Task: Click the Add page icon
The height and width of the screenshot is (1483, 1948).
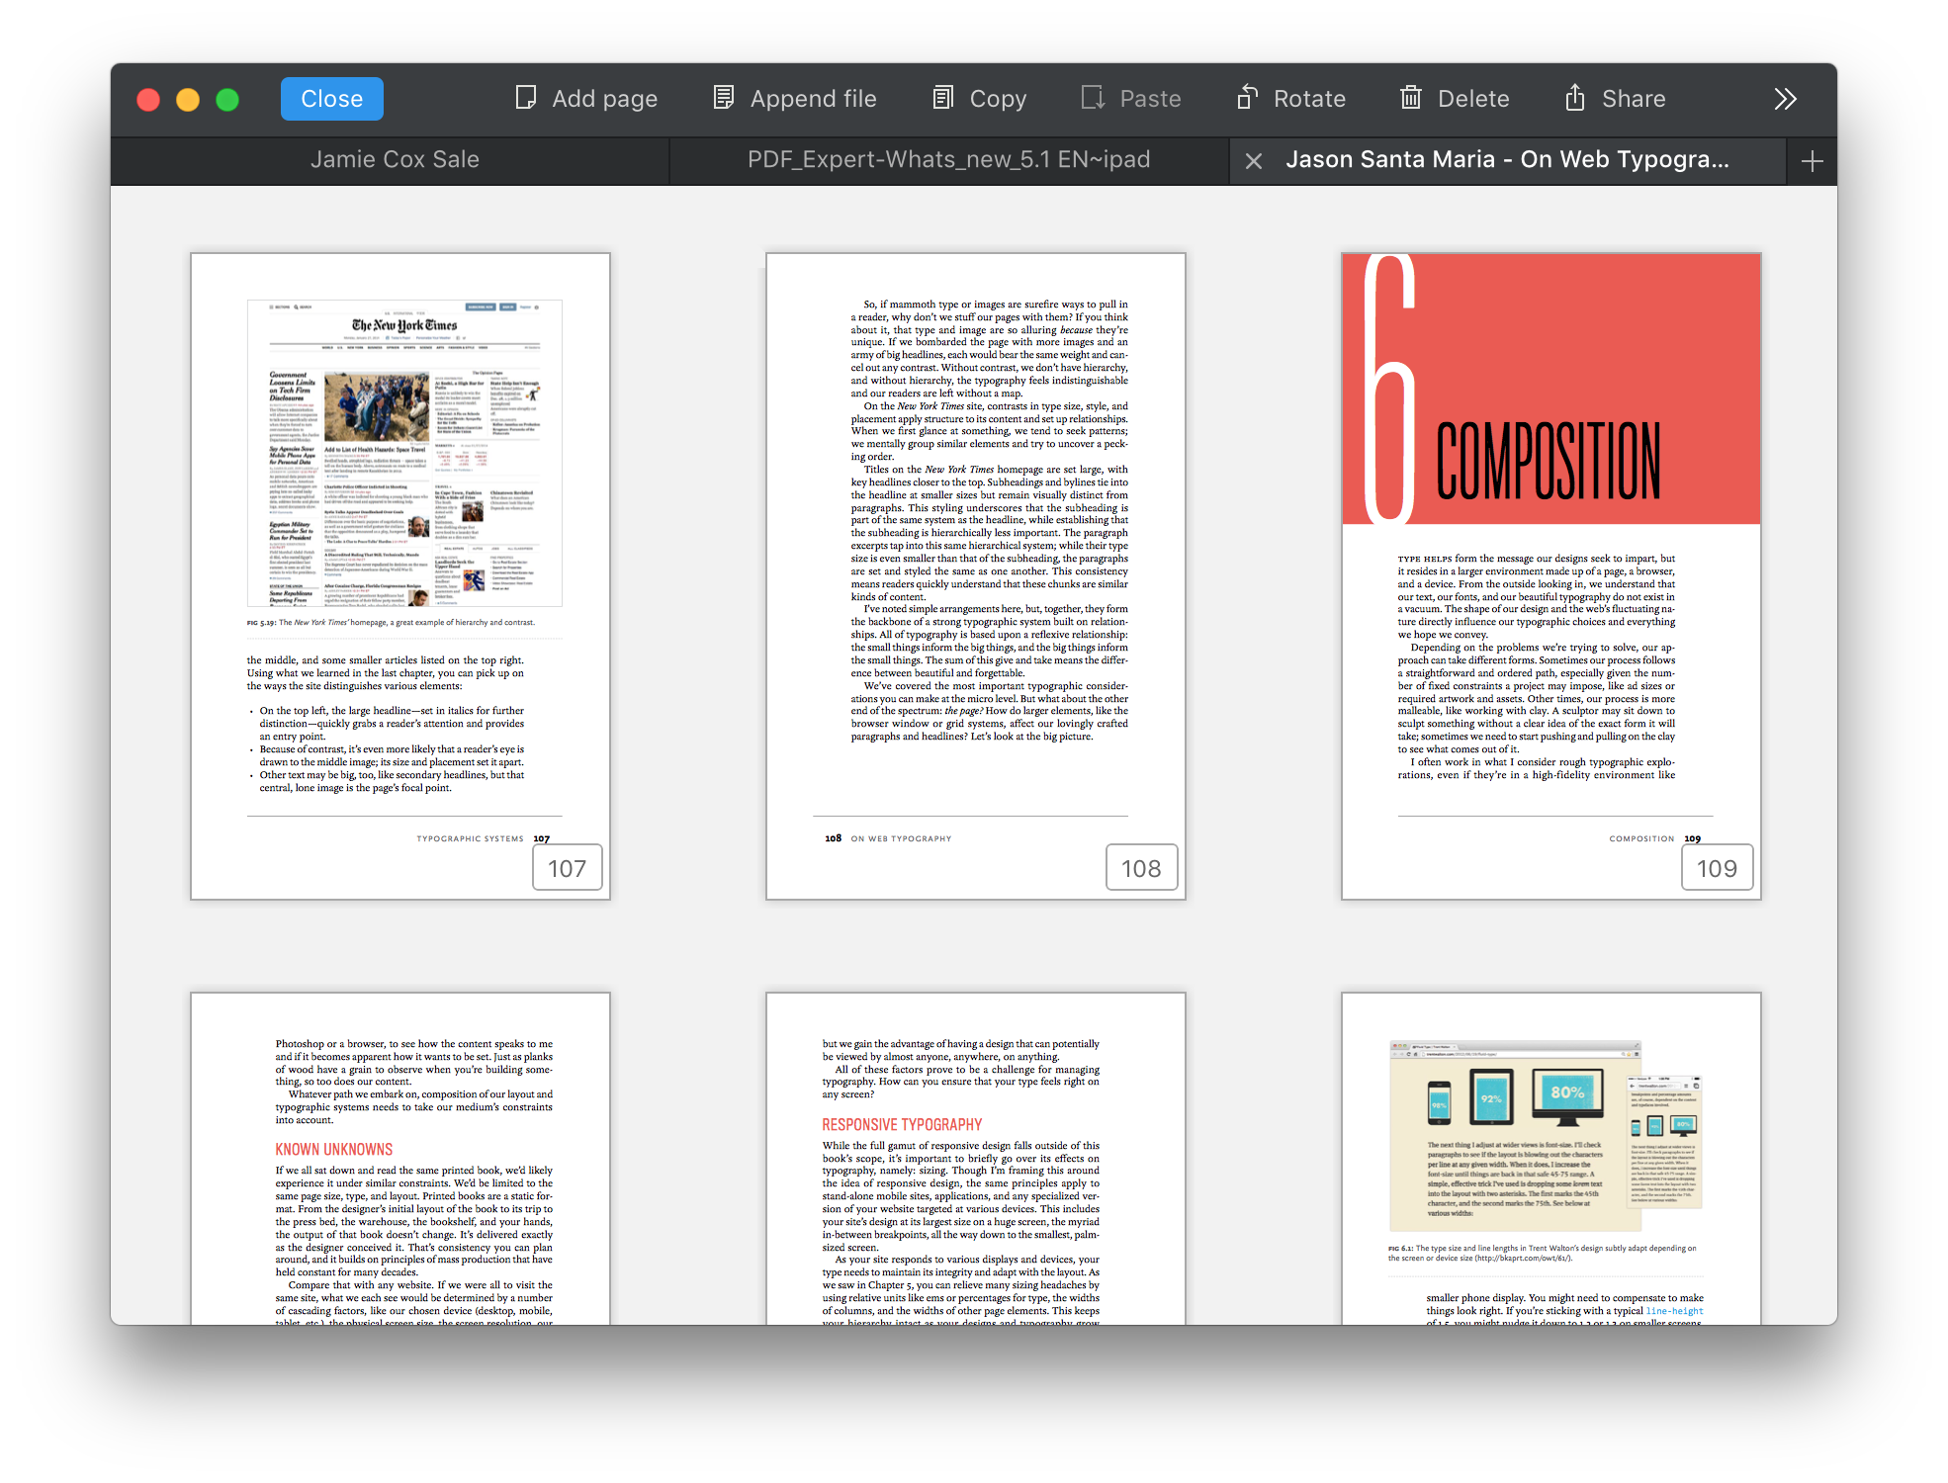Action: click(527, 98)
